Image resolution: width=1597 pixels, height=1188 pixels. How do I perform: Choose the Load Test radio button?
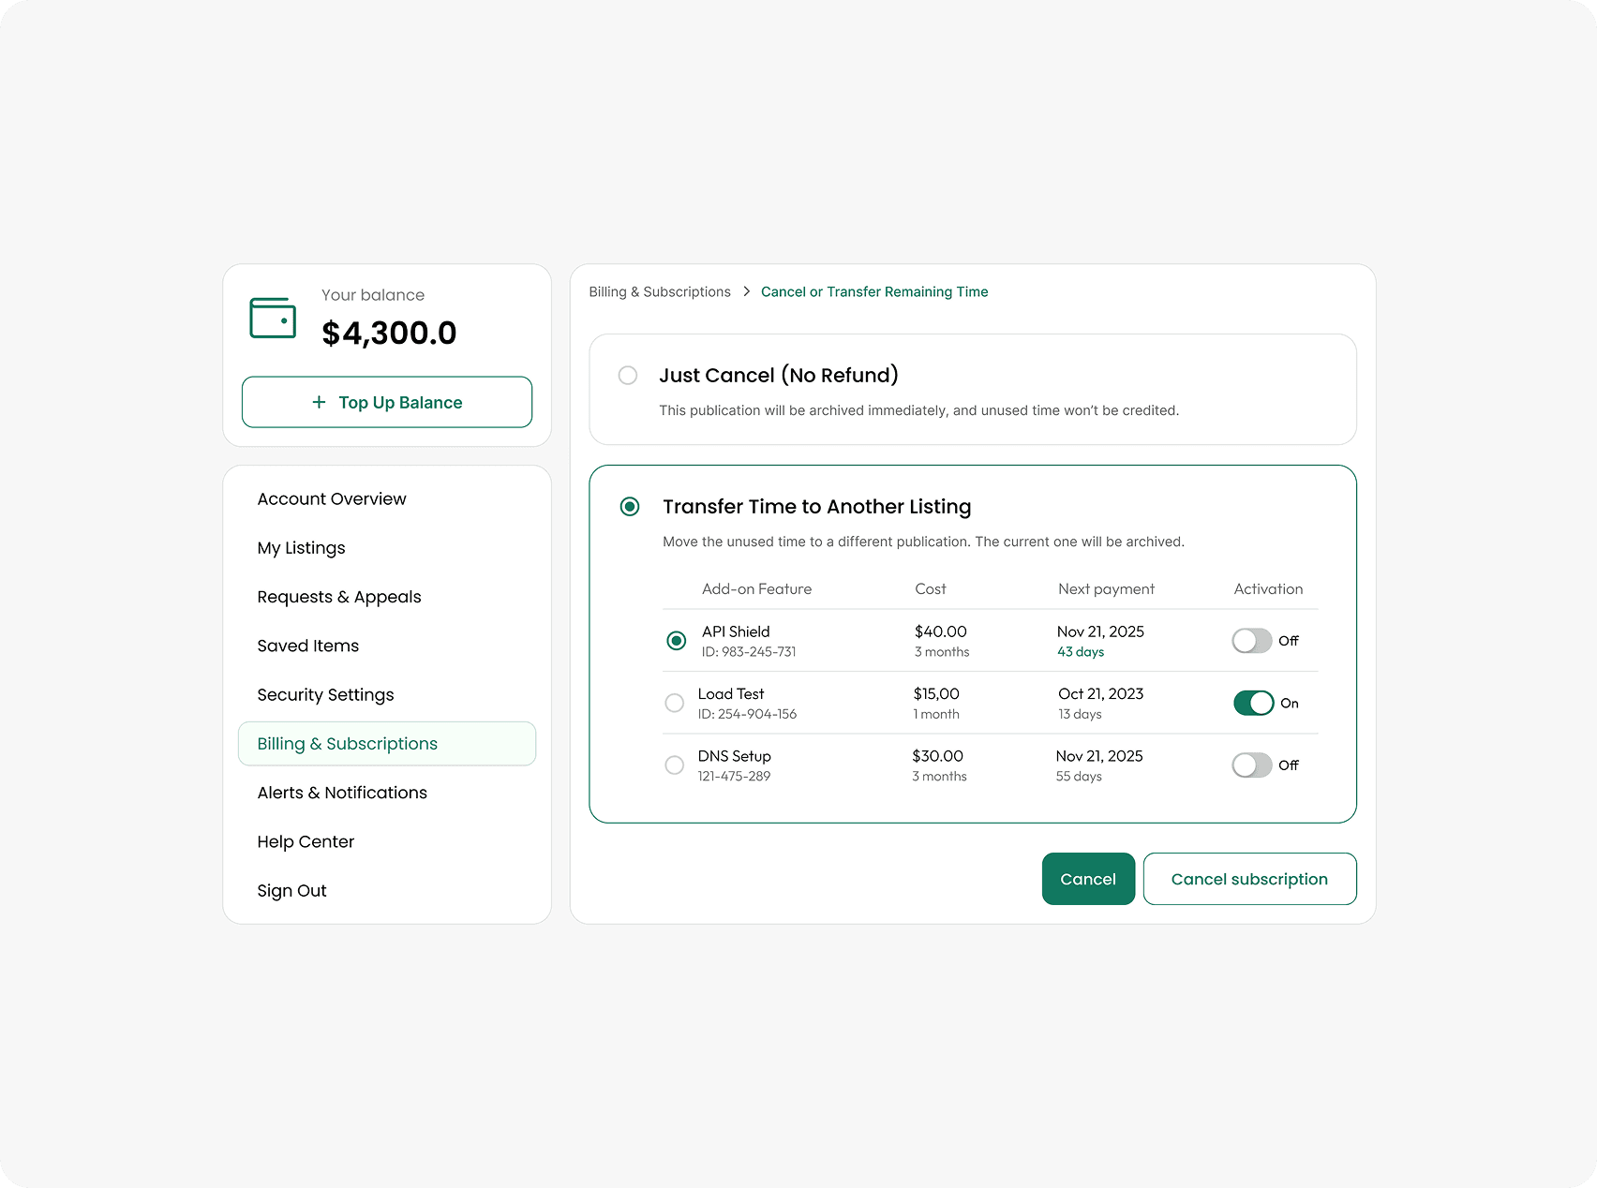674,703
